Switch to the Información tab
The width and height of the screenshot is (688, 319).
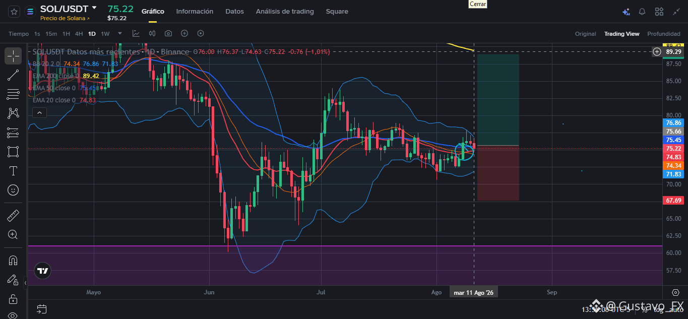[195, 11]
